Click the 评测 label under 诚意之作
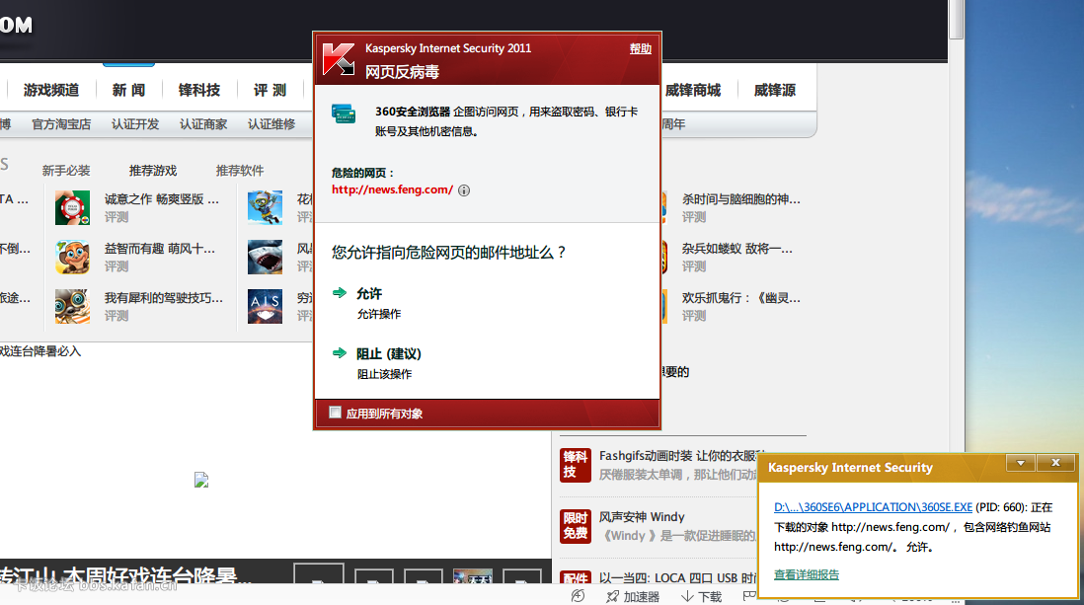Screen dimensions: 1084x605 coord(116,217)
